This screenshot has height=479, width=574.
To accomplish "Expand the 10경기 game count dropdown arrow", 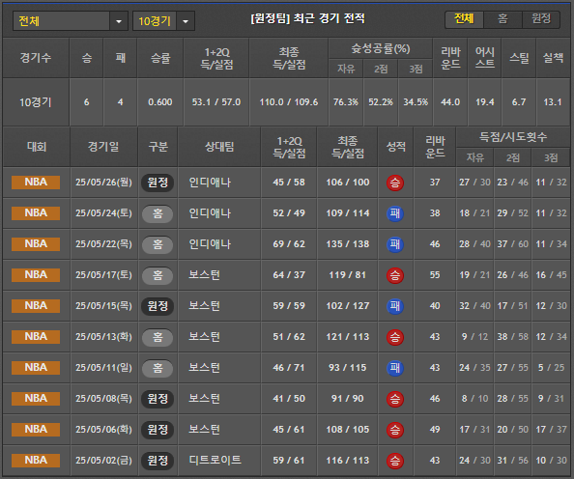I will [186, 21].
